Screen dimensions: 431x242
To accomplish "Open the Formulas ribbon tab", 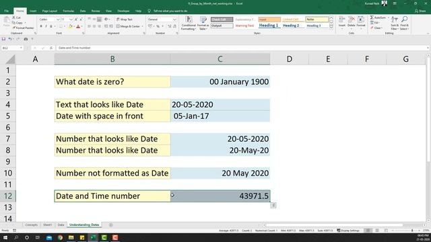I will (69, 11).
